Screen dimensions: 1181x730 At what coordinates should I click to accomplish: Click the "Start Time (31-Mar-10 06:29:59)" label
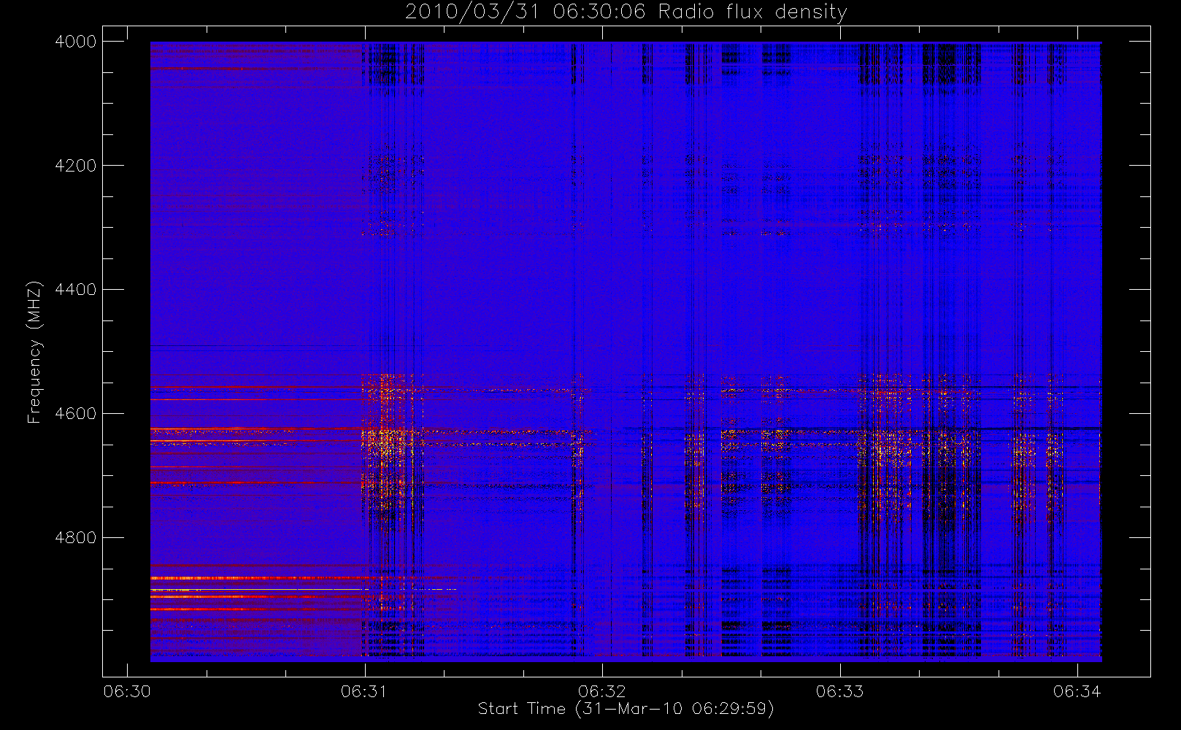(x=626, y=709)
